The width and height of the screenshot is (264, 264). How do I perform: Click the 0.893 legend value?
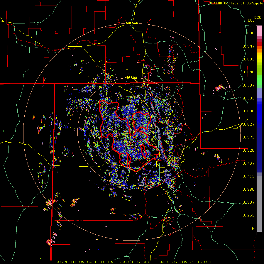pos(248,59)
